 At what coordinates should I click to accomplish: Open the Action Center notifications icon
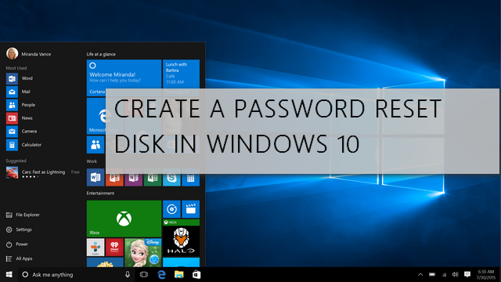[x=467, y=275]
